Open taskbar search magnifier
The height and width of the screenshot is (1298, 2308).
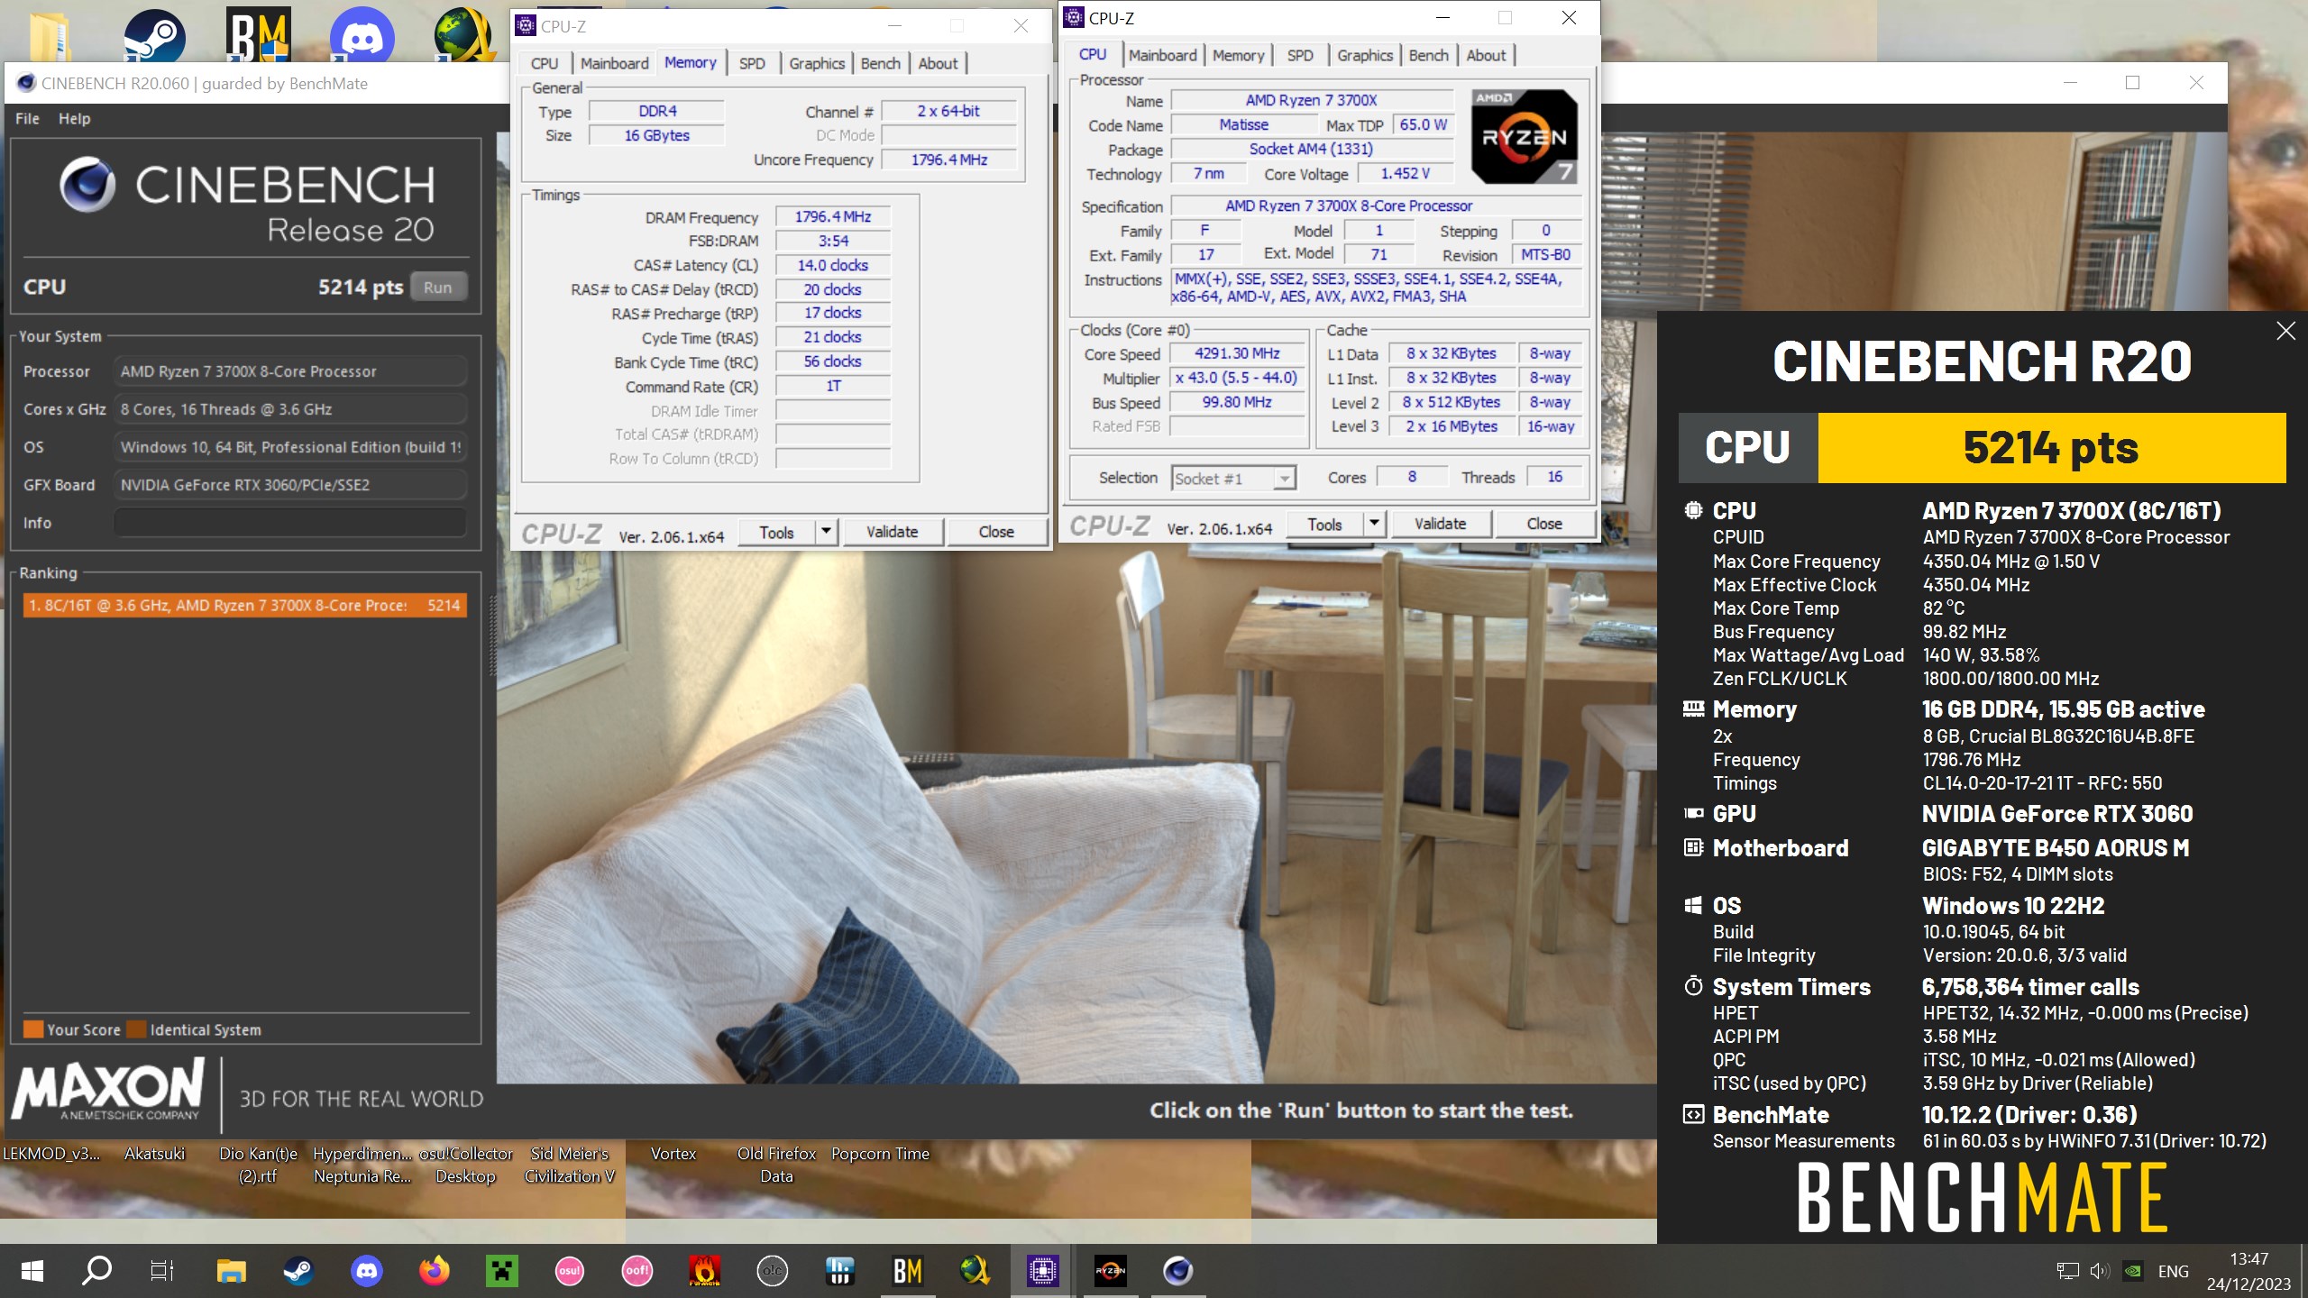coord(96,1271)
